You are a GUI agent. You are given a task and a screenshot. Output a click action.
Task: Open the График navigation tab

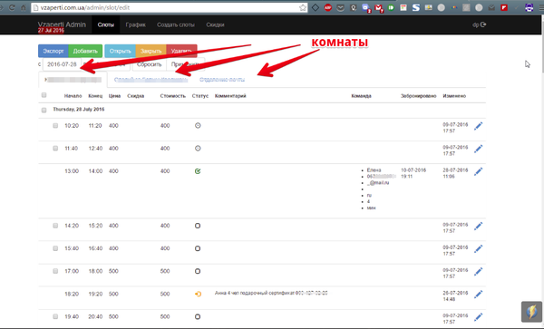pyautogui.click(x=136, y=24)
